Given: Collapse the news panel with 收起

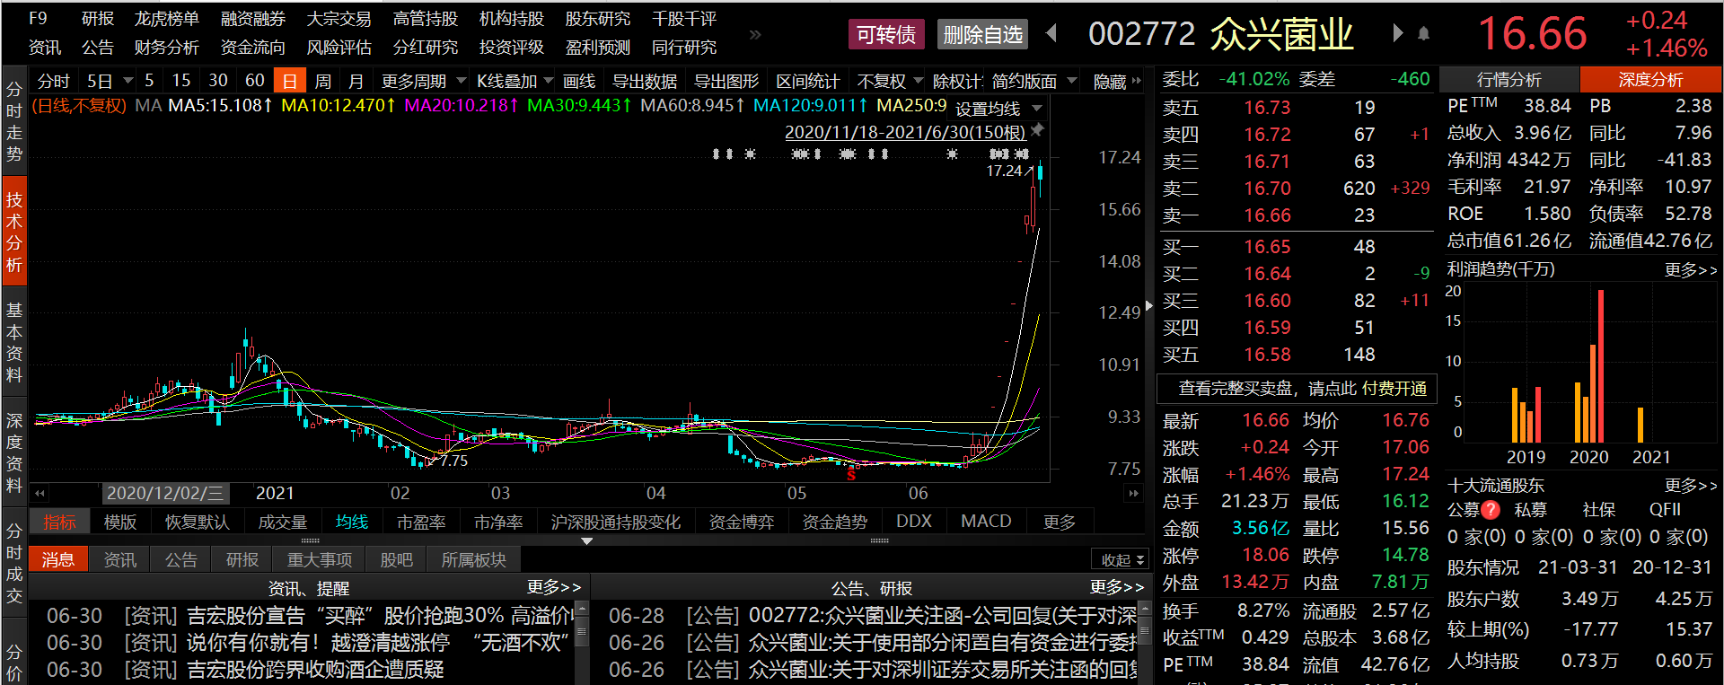Looking at the screenshot, I should 1121,559.
